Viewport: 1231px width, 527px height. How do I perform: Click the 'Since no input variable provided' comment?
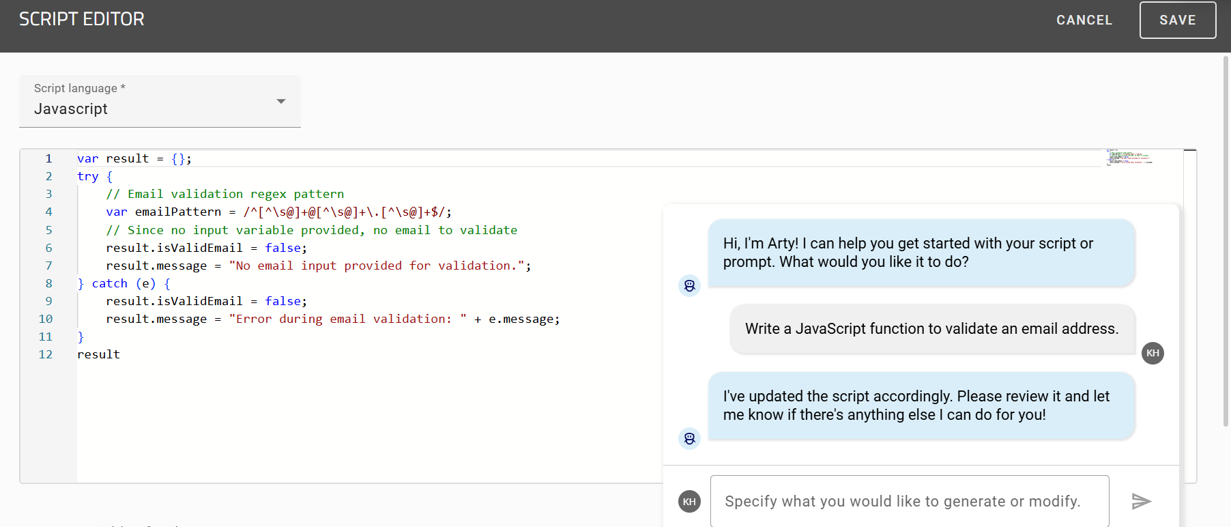(312, 230)
